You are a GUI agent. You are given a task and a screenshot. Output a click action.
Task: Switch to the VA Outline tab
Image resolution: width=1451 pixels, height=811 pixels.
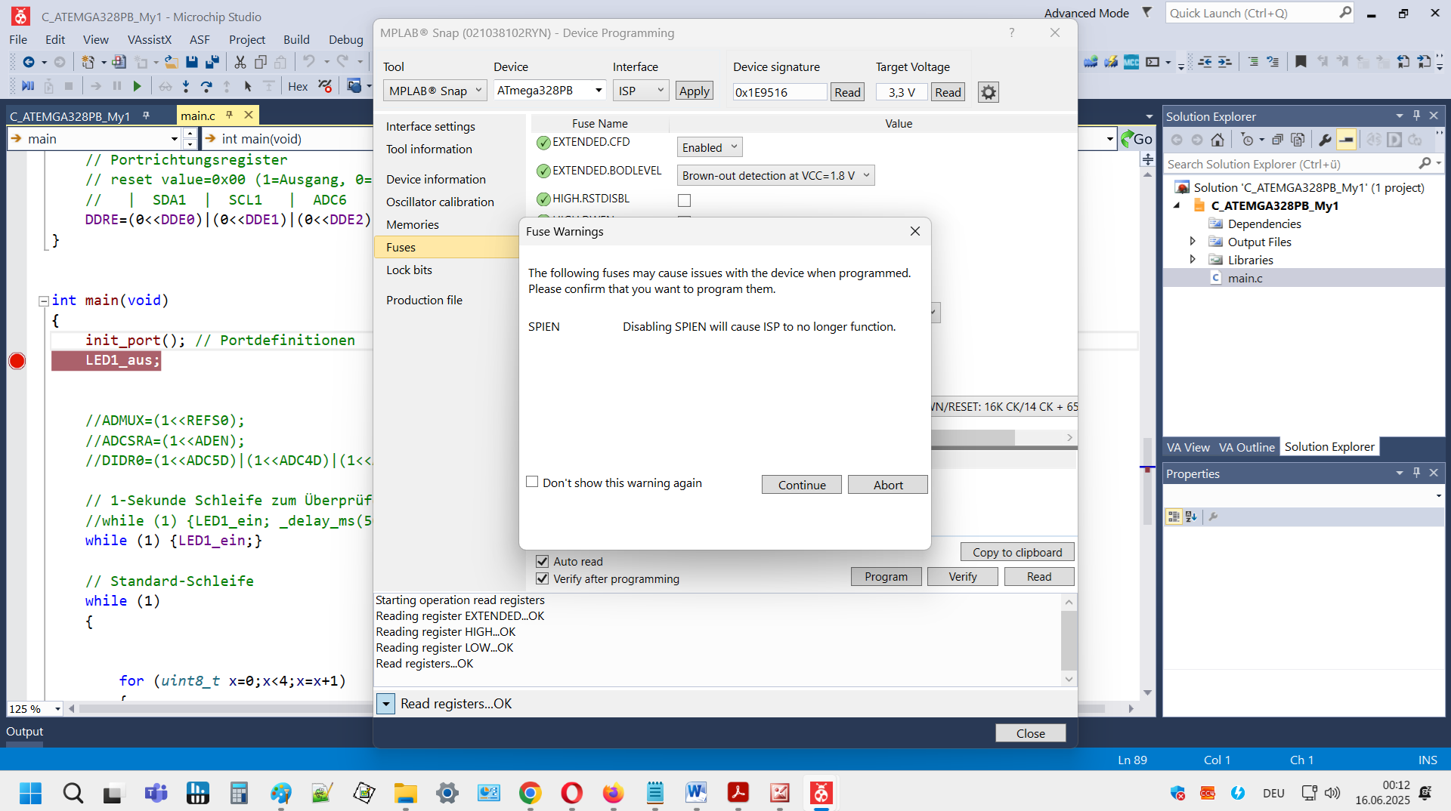tap(1246, 447)
